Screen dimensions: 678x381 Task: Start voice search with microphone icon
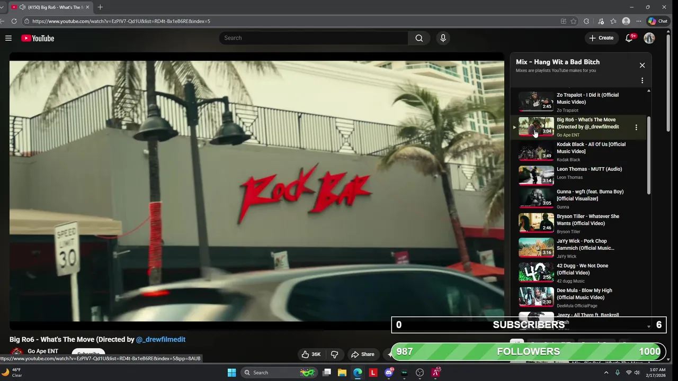[x=443, y=38]
